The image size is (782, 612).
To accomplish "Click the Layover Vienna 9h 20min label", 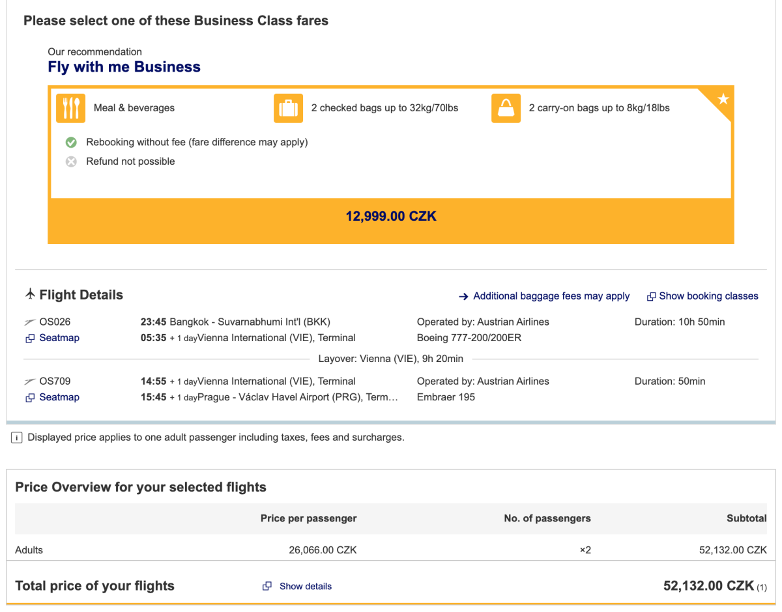I will (x=391, y=359).
